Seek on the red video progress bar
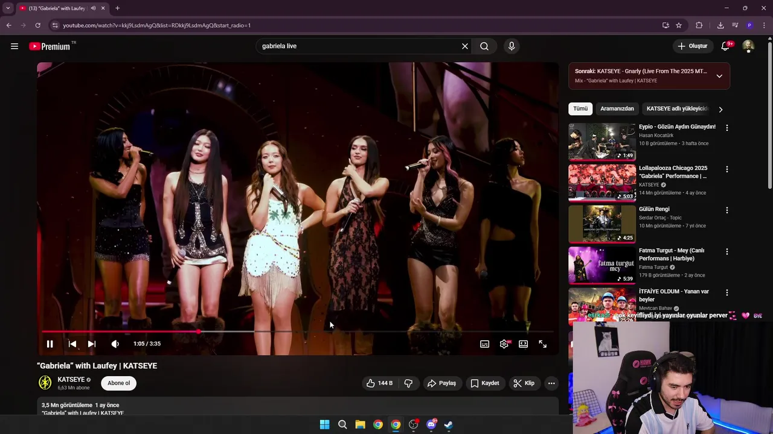The image size is (773, 434). pyautogui.click(x=297, y=332)
